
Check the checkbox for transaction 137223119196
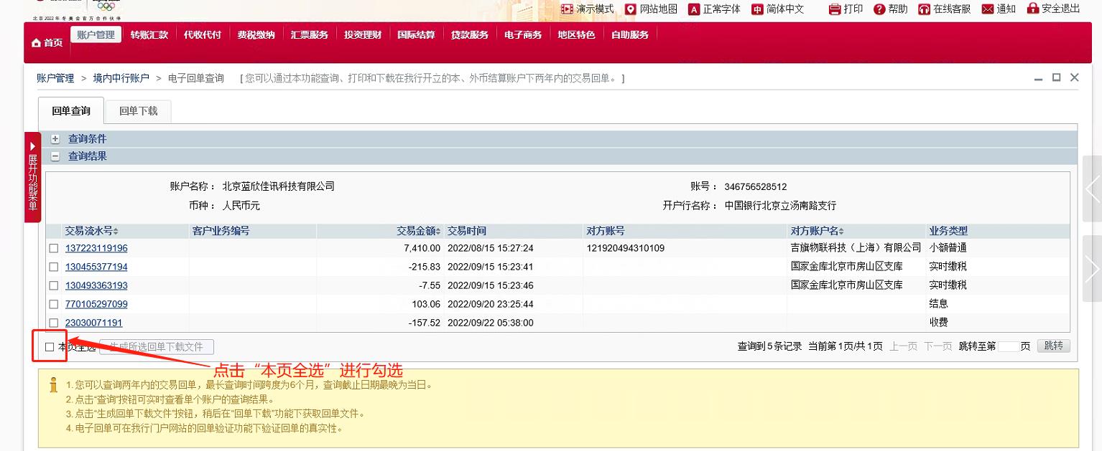pos(53,248)
